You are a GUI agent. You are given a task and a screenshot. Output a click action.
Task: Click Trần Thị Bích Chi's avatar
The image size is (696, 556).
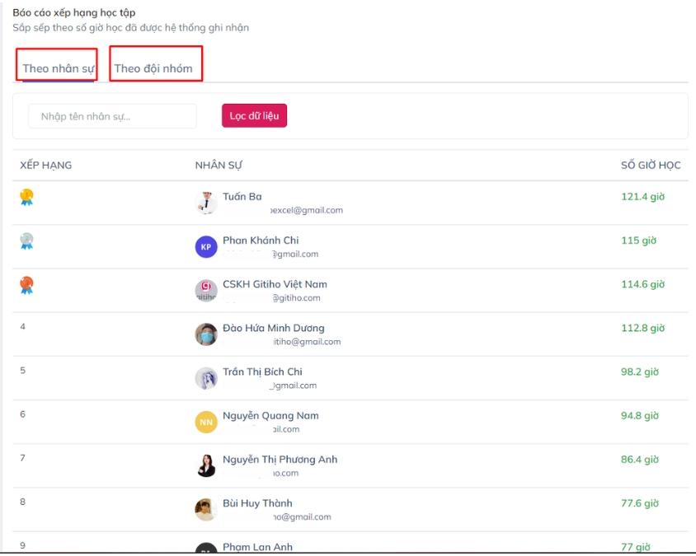pyautogui.click(x=206, y=378)
